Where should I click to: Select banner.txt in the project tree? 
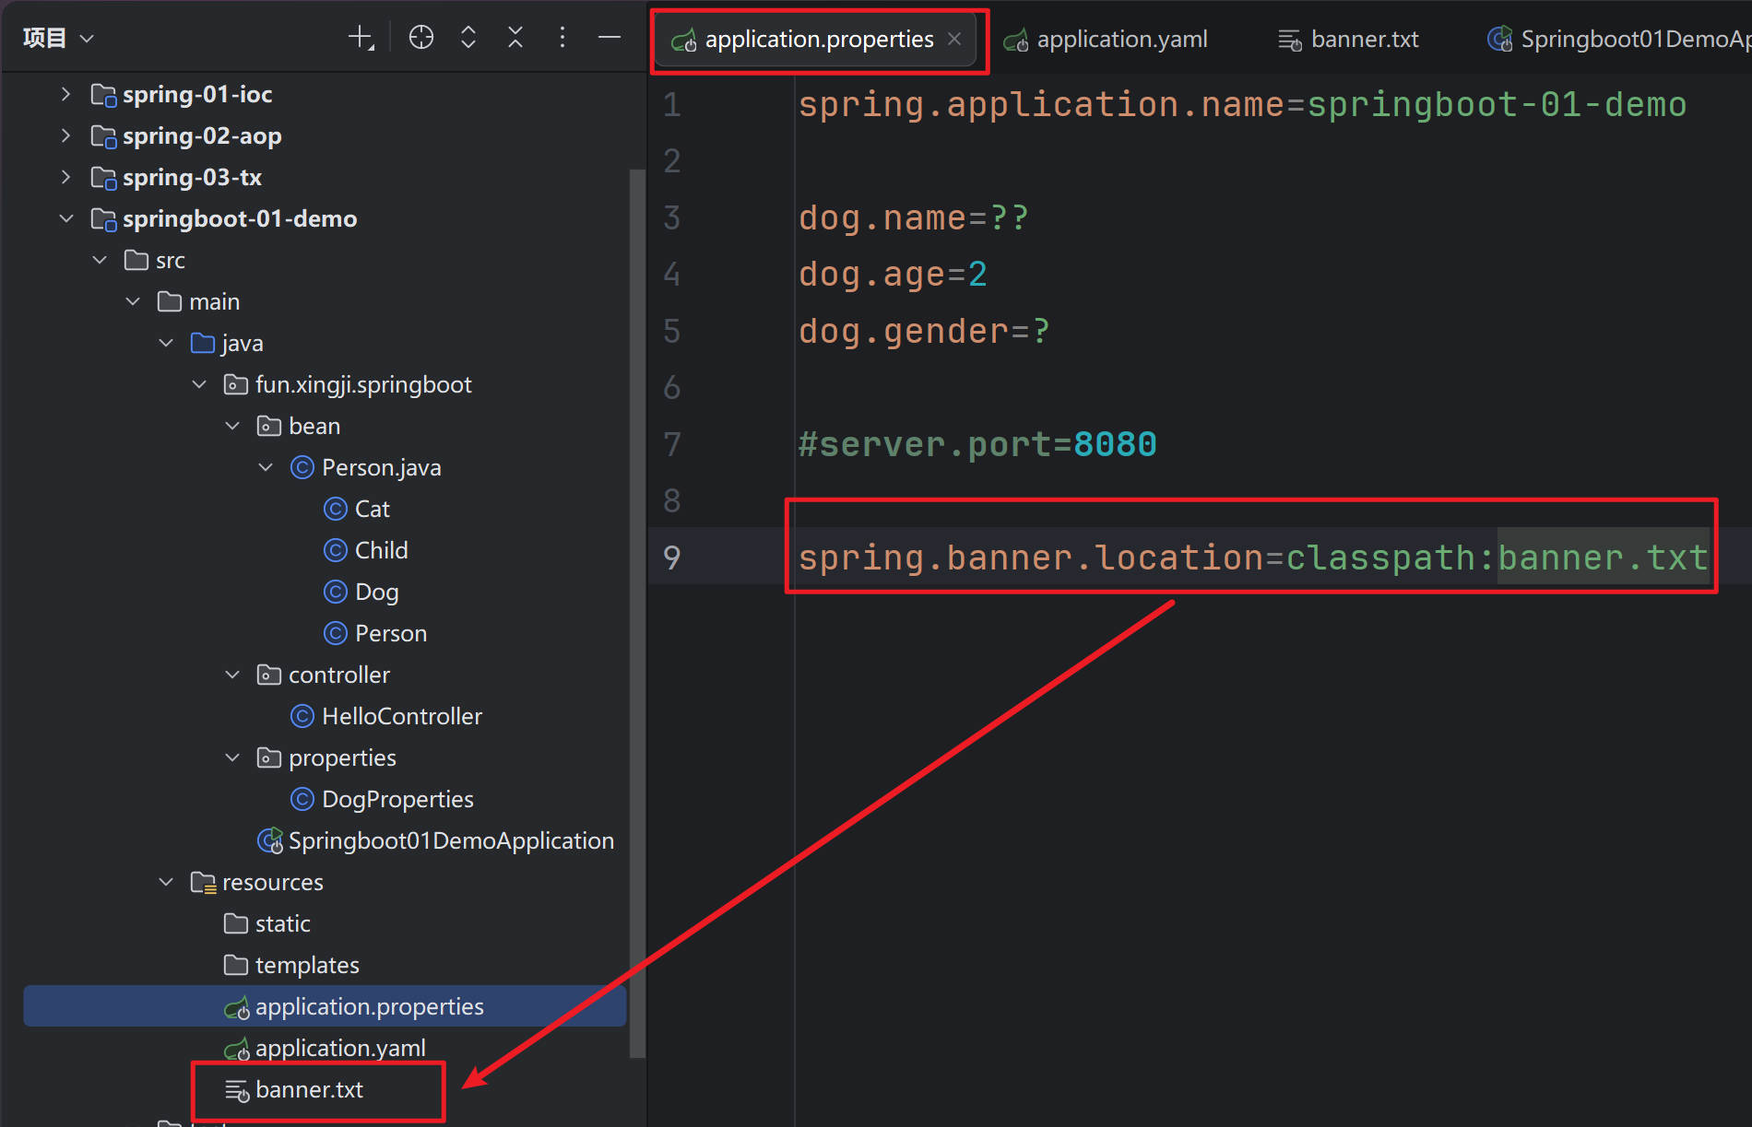[309, 1090]
